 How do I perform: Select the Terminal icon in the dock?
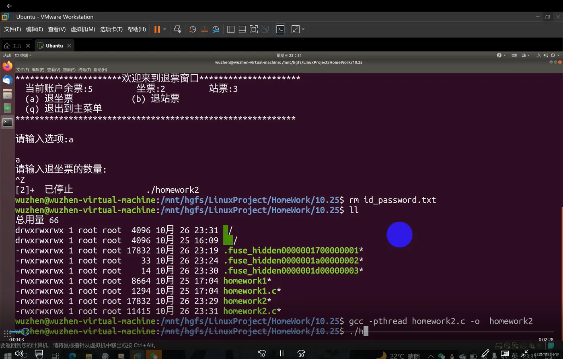[x=8, y=122]
